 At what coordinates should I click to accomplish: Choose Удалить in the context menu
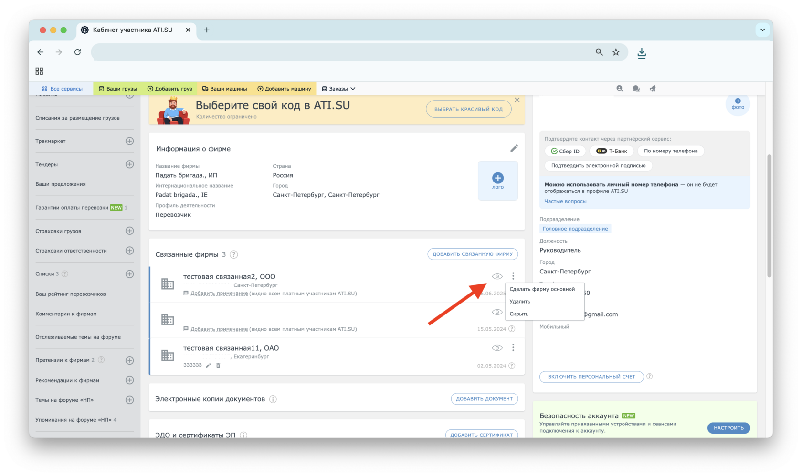[x=520, y=302]
